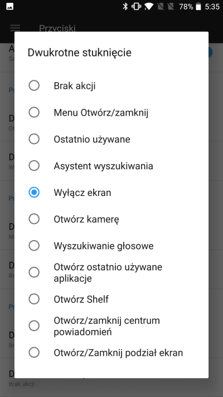Tap the Wi-Fi signal status icon
Screen dimensions: 223x397
coord(149,7)
